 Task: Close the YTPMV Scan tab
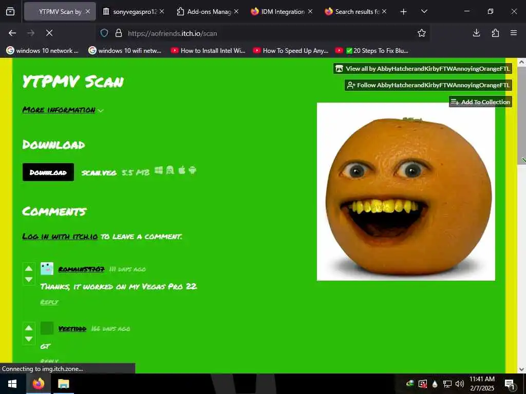(x=87, y=11)
